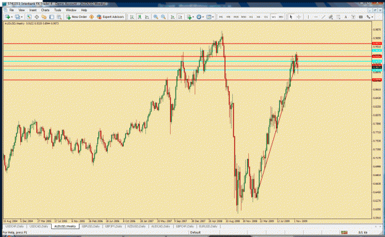Screen dimensions: 385x237
Task: Open the New Chart tool
Action: click(7, 17)
